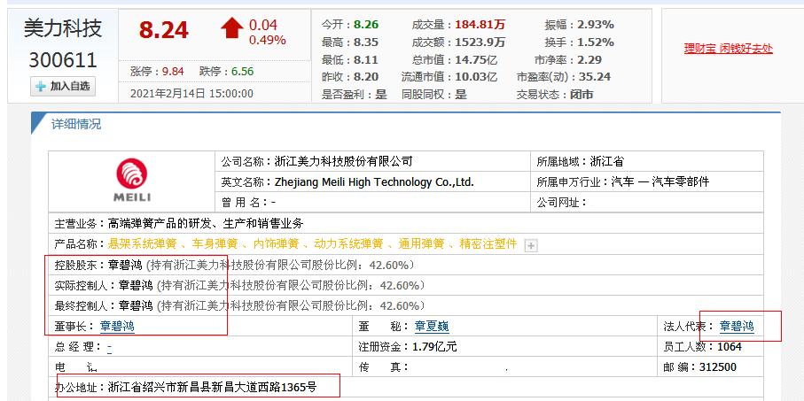Click the 市盈率(动) value 35.24
The height and width of the screenshot is (401, 804).
tap(595, 77)
